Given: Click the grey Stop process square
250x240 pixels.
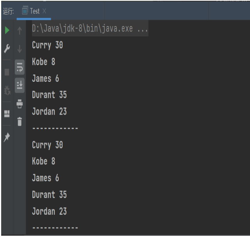Looking at the screenshot, I should pos(7,72).
